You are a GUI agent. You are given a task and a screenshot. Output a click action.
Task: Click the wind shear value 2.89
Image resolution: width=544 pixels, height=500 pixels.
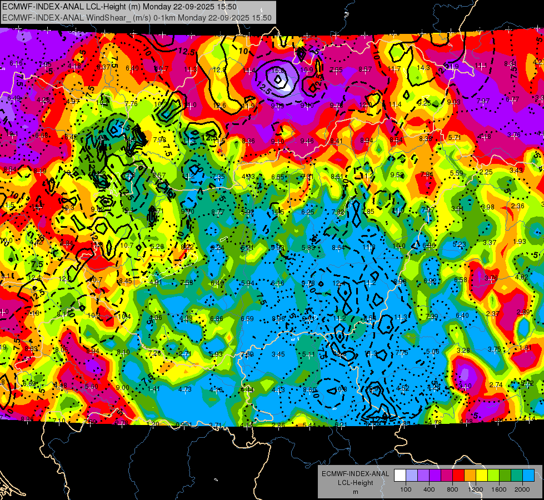pyautogui.click(x=523, y=312)
